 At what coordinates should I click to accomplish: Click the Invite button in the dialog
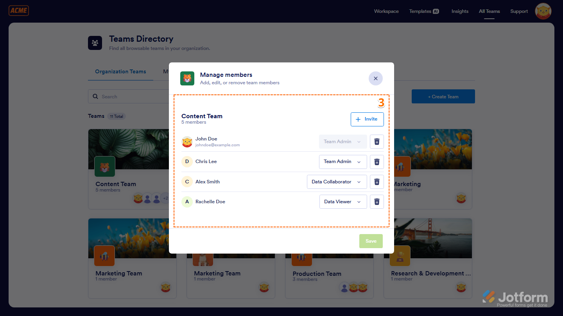pyautogui.click(x=367, y=119)
